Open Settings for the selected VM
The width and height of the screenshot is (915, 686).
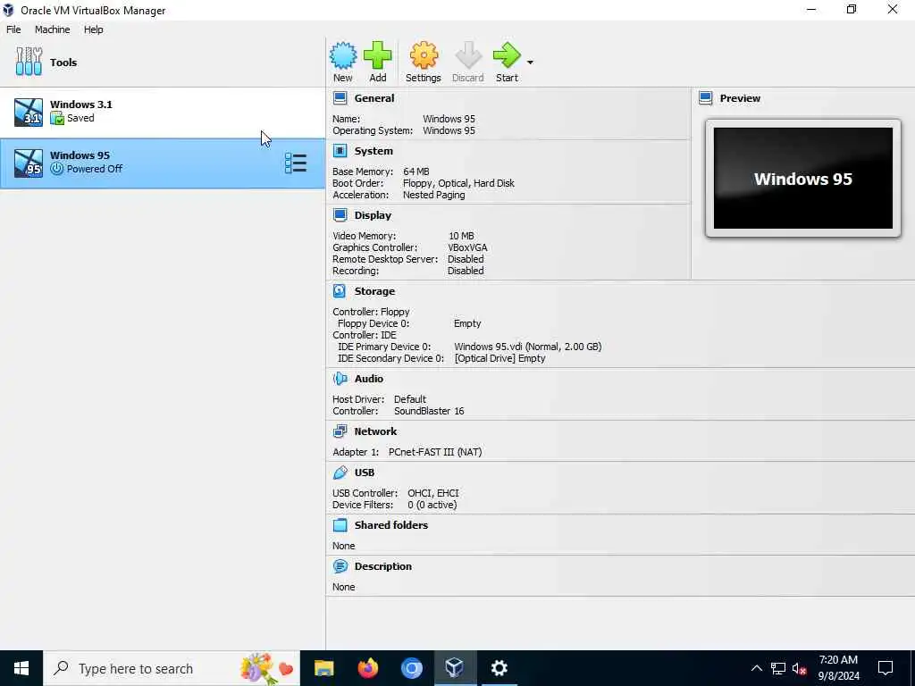pyautogui.click(x=423, y=62)
